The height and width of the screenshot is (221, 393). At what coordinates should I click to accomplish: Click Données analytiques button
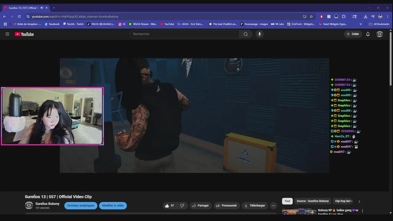81,206
